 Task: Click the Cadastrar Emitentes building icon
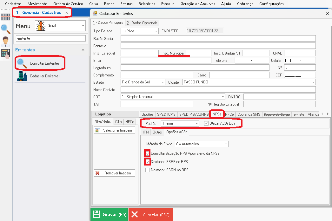22,76
